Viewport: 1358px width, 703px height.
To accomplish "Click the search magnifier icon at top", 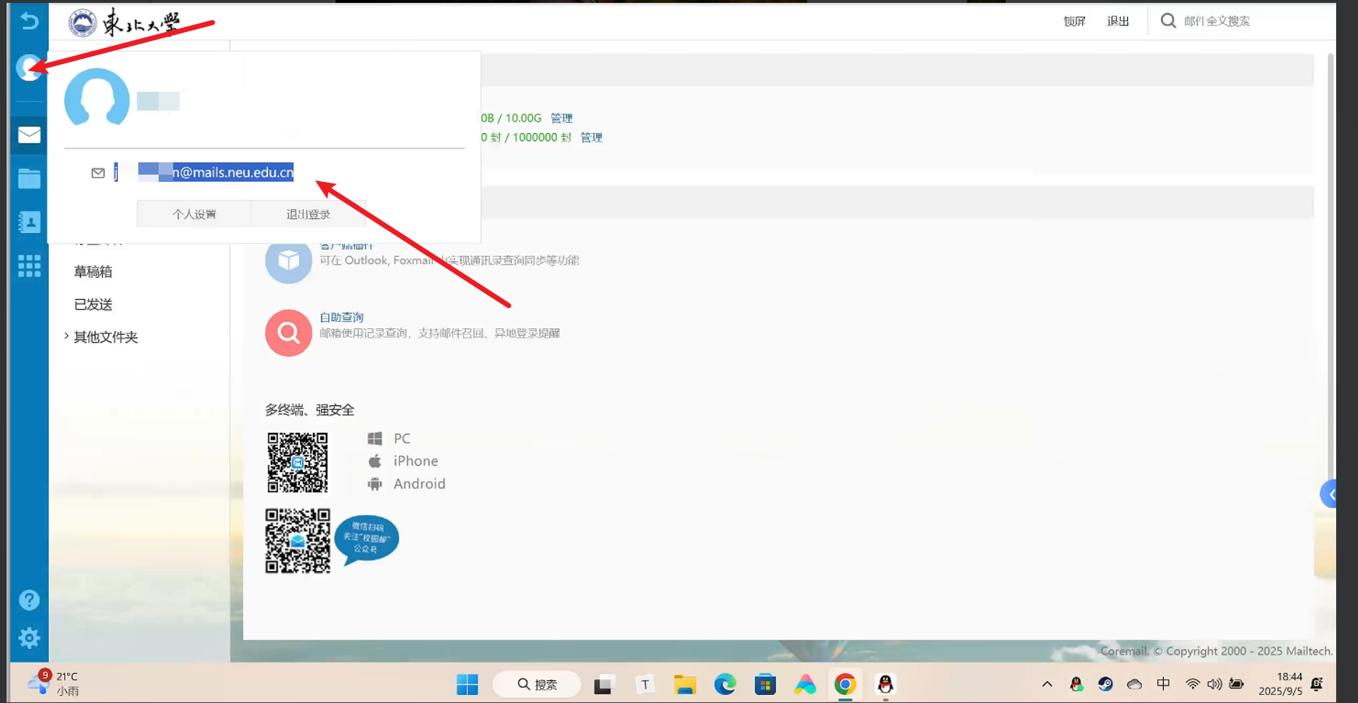I will click(1168, 20).
